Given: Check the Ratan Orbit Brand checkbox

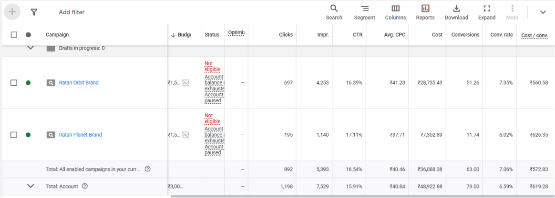Looking at the screenshot, I should pyautogui.click(x=14, y=83).
